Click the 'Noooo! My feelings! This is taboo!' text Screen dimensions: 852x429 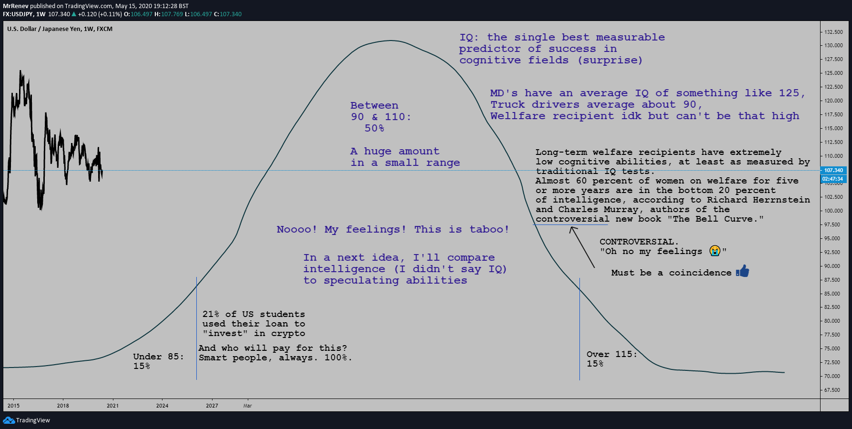click(393, 229)
